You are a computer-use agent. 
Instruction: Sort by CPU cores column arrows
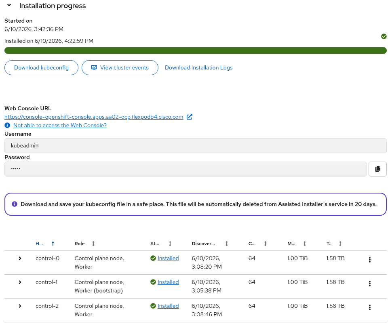(266, 244)
